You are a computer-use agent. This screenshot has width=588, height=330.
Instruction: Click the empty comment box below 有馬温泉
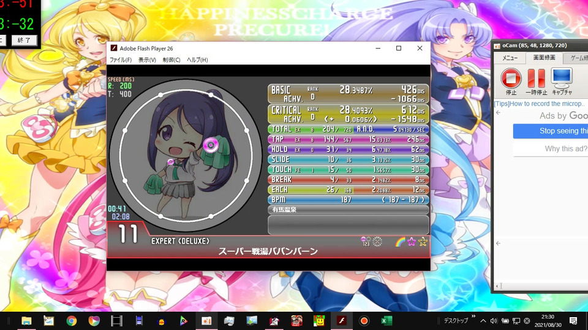[x=349, y=225]
